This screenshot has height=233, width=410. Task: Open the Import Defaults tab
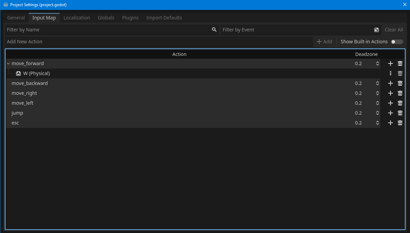pyautogui.click(x=164, y=18)
